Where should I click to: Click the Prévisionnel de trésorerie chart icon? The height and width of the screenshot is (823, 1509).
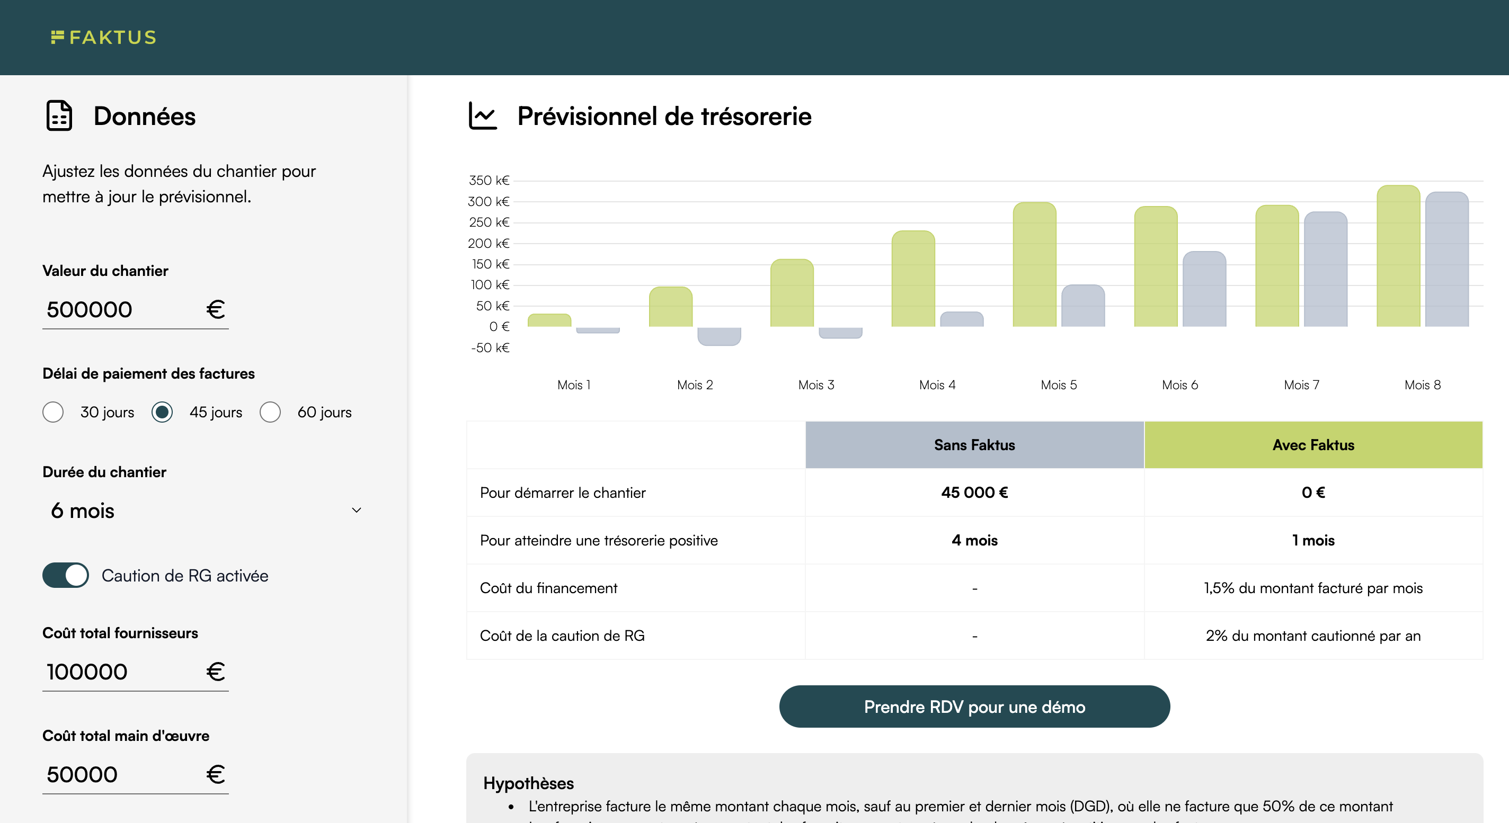tap(483, 115)
